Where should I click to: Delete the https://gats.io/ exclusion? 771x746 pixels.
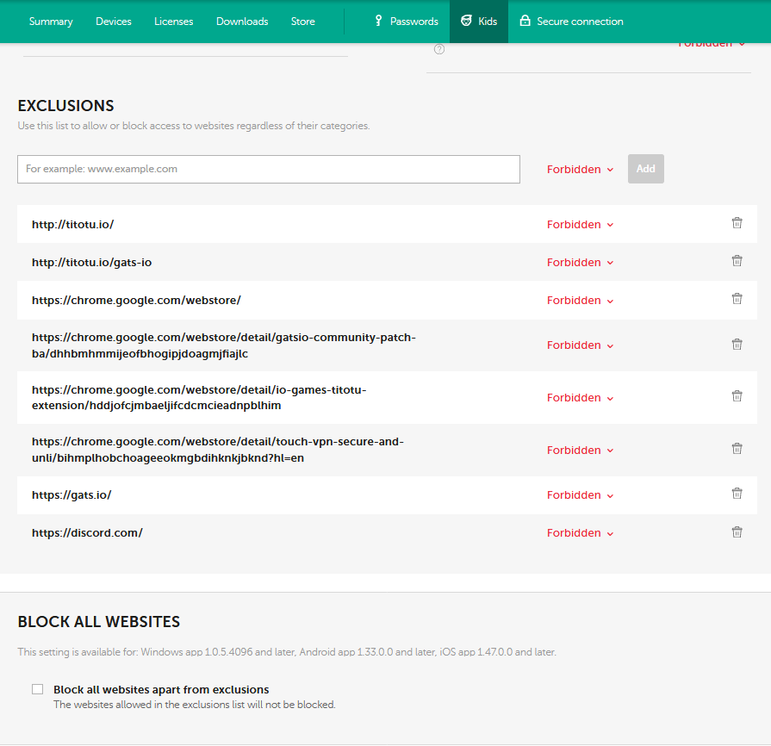[x=737, y=494]
